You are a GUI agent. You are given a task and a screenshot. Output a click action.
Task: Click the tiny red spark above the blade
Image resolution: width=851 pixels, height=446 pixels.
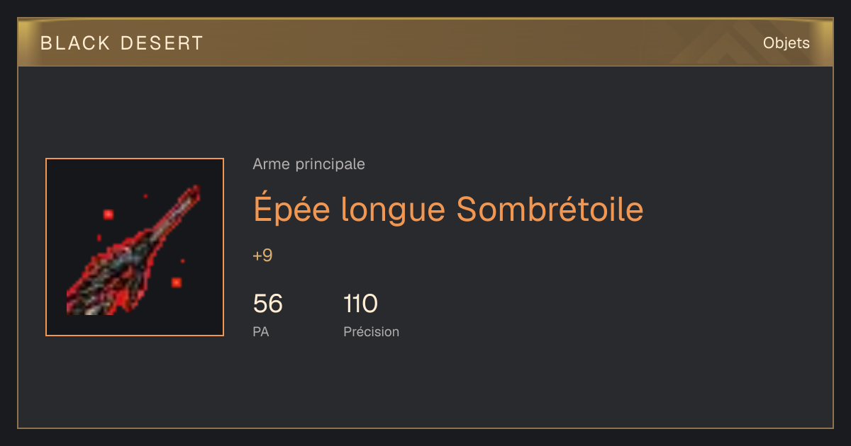coord(145,195)
